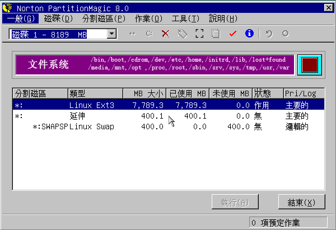Screen dimensions: 336x230
Task: Click the label tag toolbar icon
Action: click(183, 34)
